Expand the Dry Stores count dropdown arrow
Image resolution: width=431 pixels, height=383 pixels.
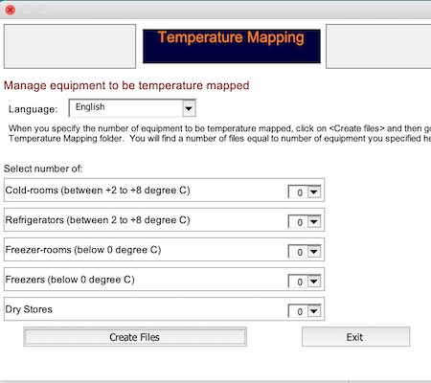pyautogui.click(x=314, y=311)
